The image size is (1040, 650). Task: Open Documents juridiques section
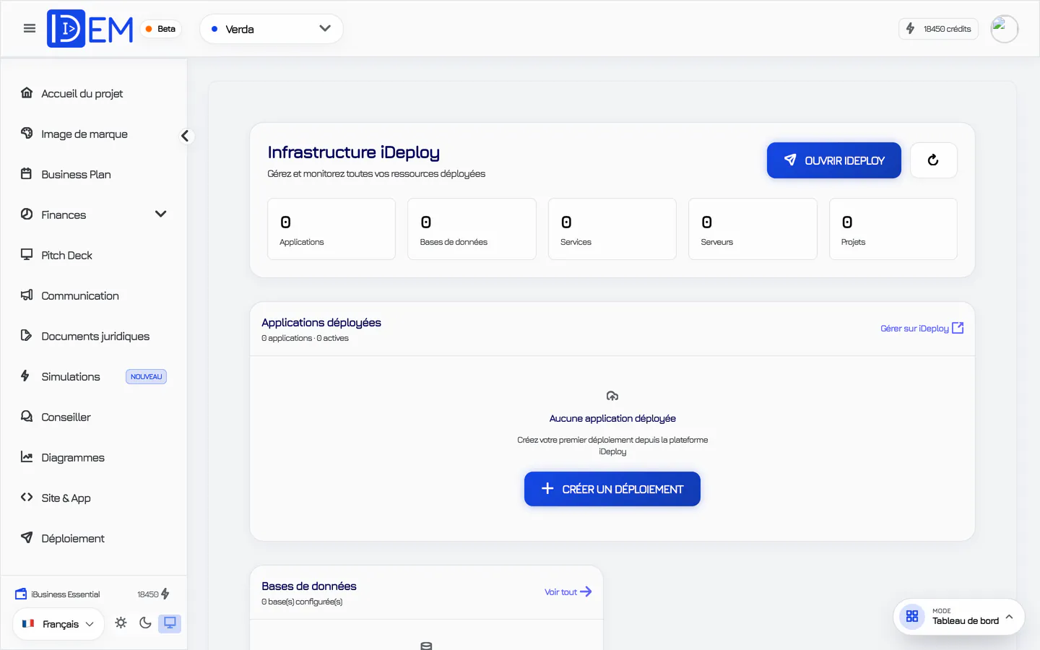tap(94, 336)
